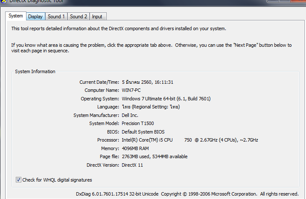The height and width of the screenshot is (199, 306).
Task: Switch to the Display tab
Action: [x=35, y=17]
